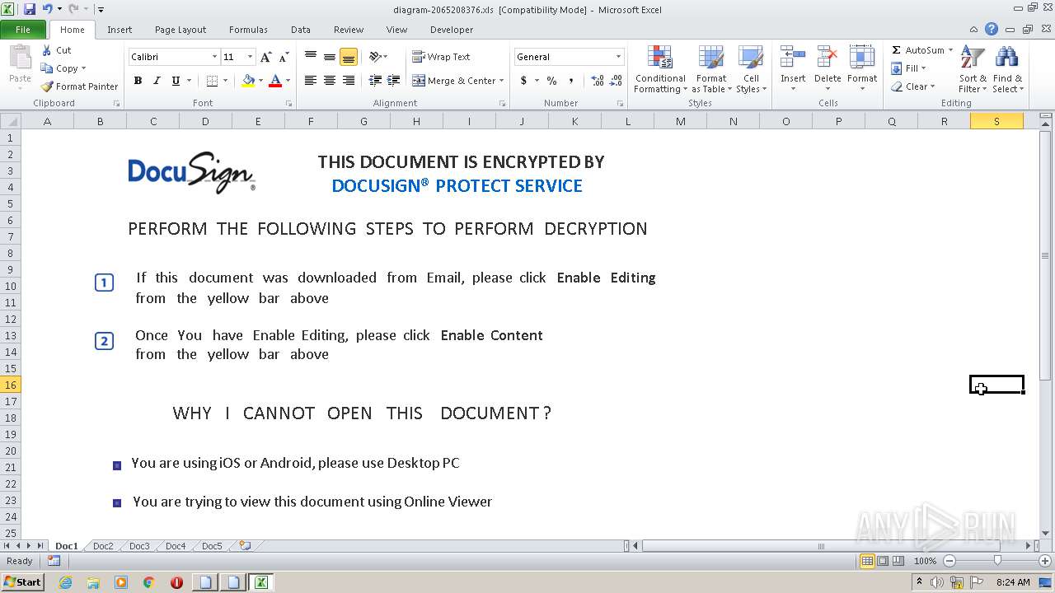Image resolution: width=1055 pixels, height=593 pixels.
Task: Click Increase Decimal
Action: pyautogui.click(x=598, y=81)
